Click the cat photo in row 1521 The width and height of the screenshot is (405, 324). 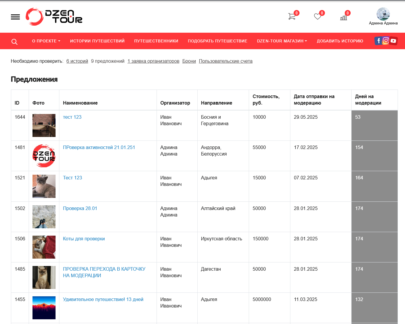[x=44, y=186]
